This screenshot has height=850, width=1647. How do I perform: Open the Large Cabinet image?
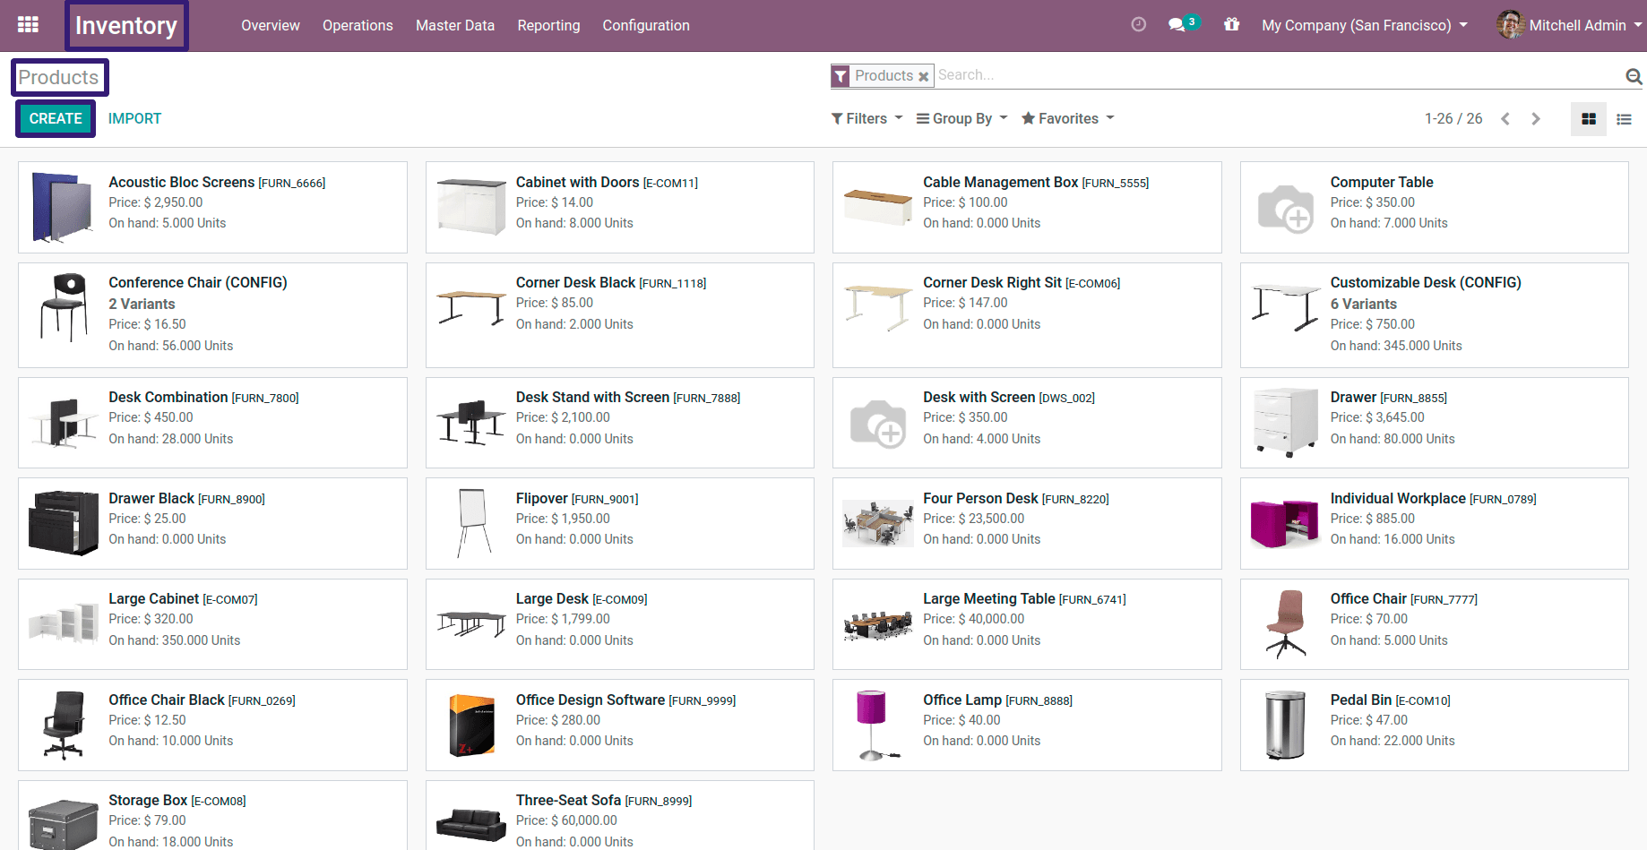coord(63,622)
